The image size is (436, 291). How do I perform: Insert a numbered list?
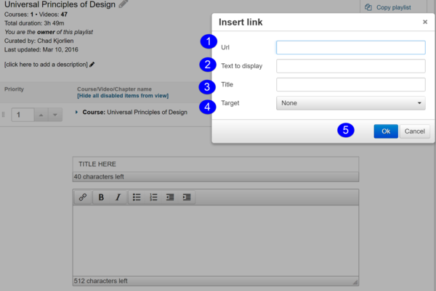tap(153, 197)
